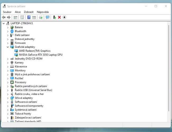
Task: Click the vertical scrollbar of device tree
Action: 169,68
